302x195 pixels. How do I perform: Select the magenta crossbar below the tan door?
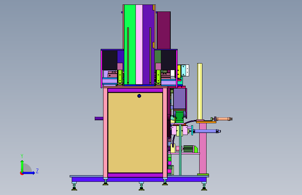[135, 175]
